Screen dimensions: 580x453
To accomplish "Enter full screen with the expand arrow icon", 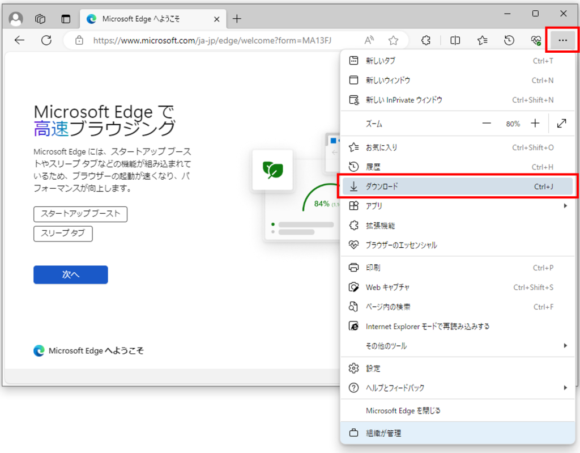I will [x=561, y=124].
